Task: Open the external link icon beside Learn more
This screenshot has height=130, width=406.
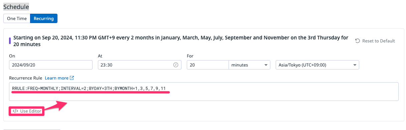Action: coord(72,78)
